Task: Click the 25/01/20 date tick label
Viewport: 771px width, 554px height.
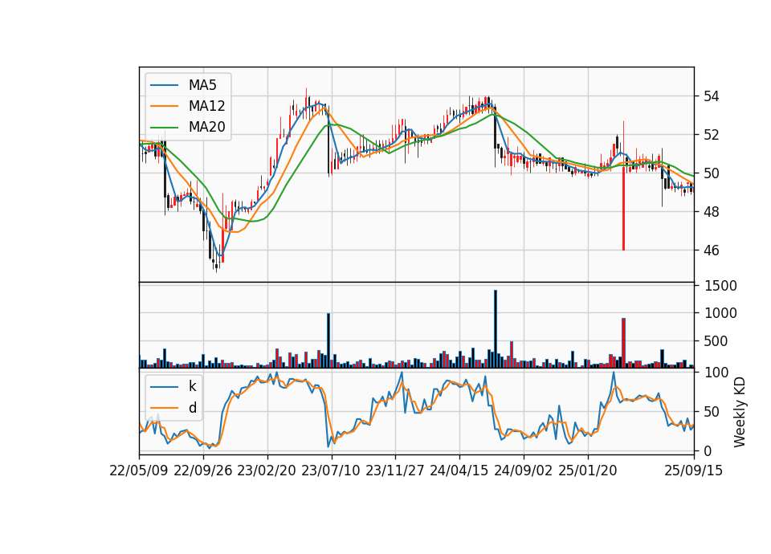Action: coord(588,470)
